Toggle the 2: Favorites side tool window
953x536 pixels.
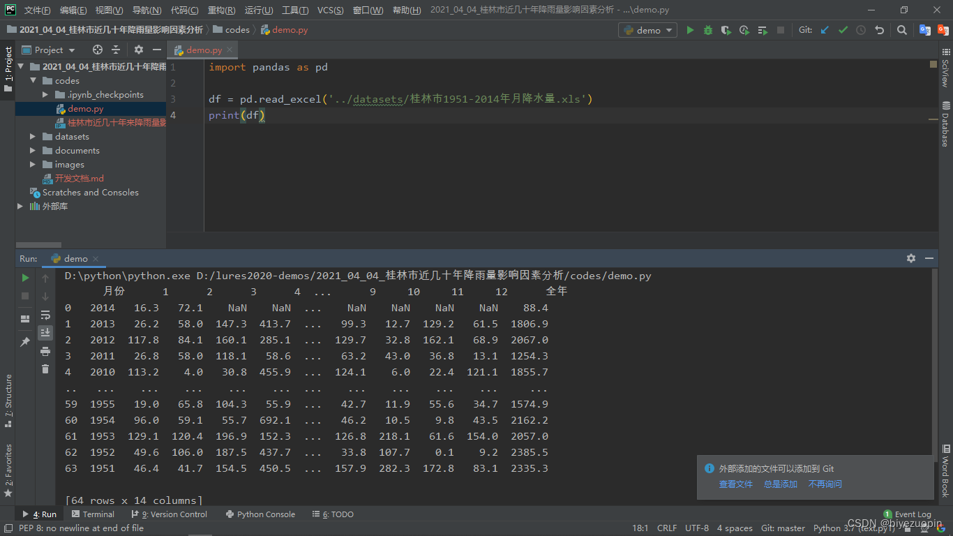tap(8, 470)
